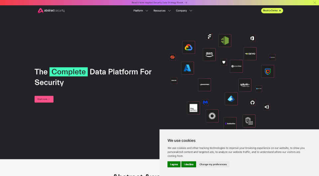Image resolution: width=319 pixels, height=176 pixels.
Task: Expand the Resources menu chevron
Action: (169, 11)
